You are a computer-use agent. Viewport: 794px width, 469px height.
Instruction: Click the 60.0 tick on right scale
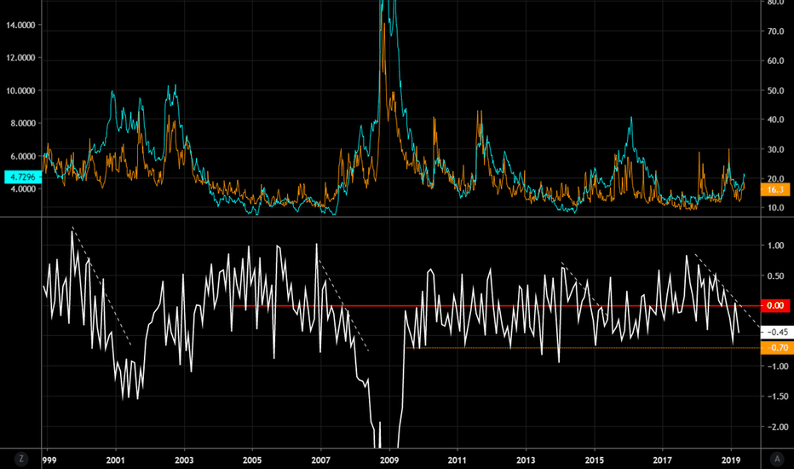click(775, 61)
